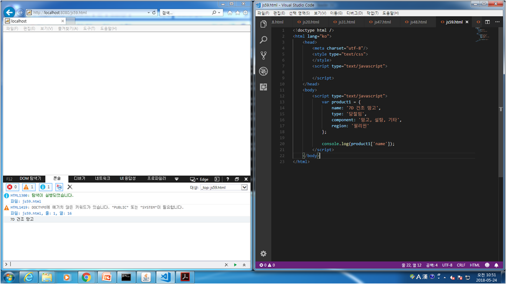Open the Source Control view in VS Code

(263, 55)
